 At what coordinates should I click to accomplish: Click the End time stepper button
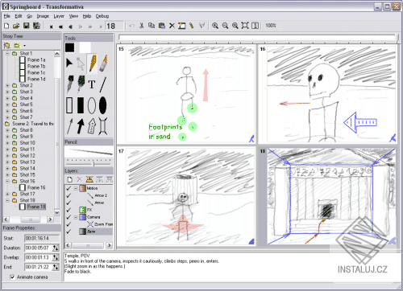tap(56, 267)
